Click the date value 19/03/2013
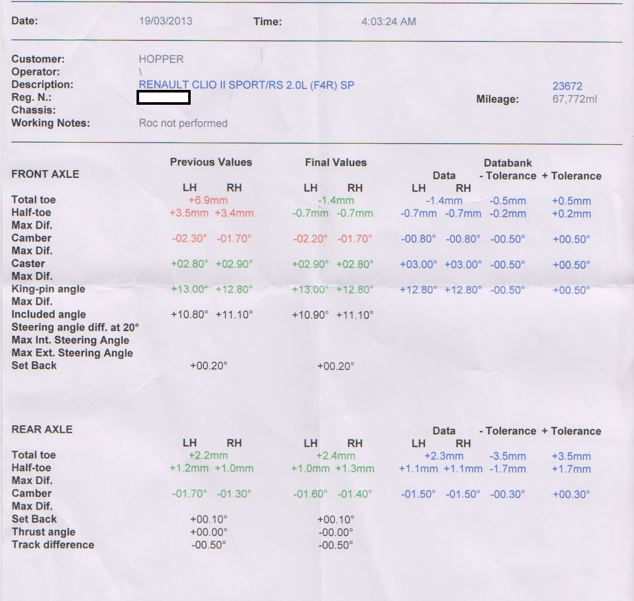 pyautogui.click(x=165, y=21)
